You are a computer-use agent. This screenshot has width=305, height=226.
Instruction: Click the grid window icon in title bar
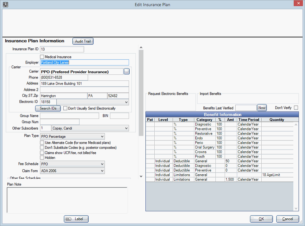[x=5, y=4]
